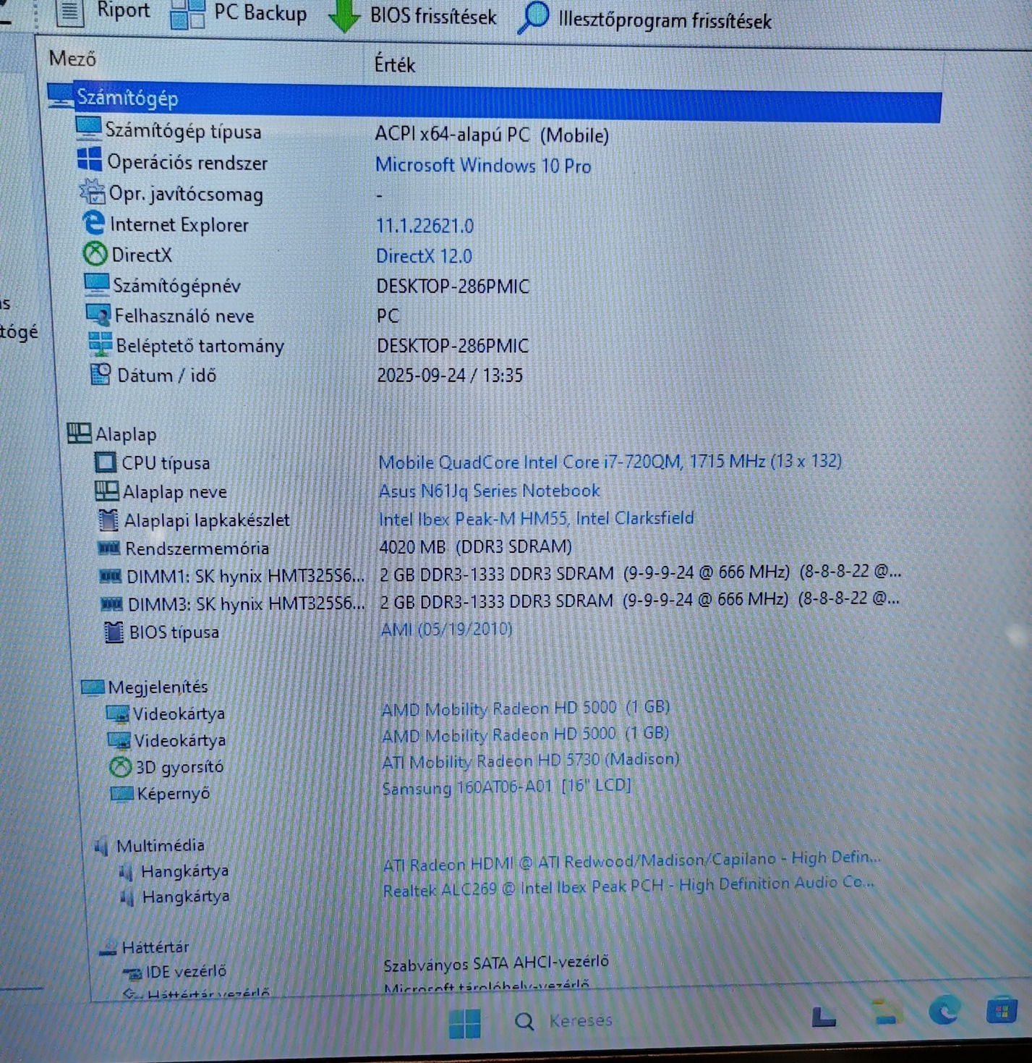Image resolution: width=1032 pixels, height=1063 pixels.
Task: Open Microsoft Edge from the taskbar
Action: [944, 1009]
